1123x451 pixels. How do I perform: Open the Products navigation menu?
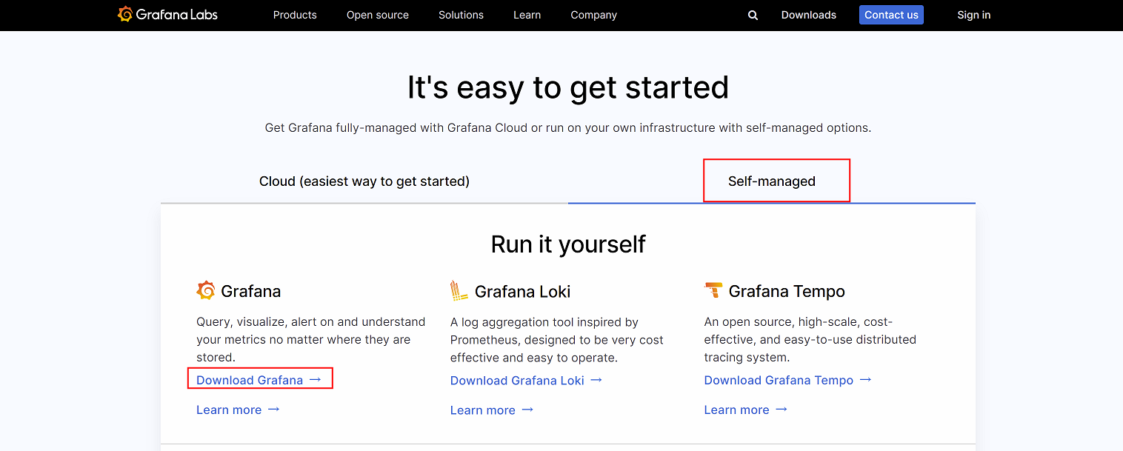pos(295,15)
